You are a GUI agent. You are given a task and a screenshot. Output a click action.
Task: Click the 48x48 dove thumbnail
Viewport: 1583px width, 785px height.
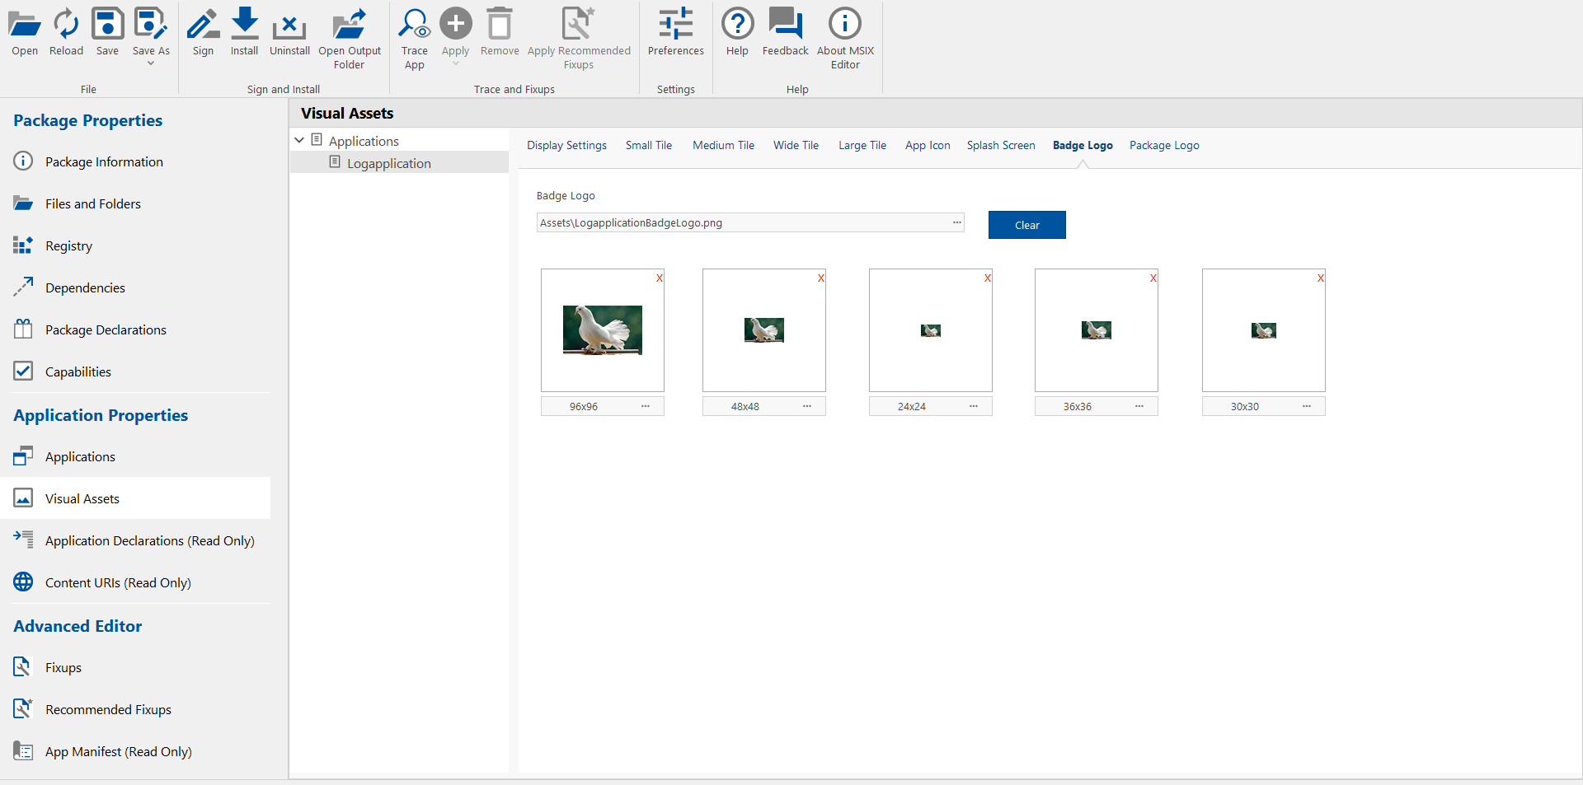[763, 330]
